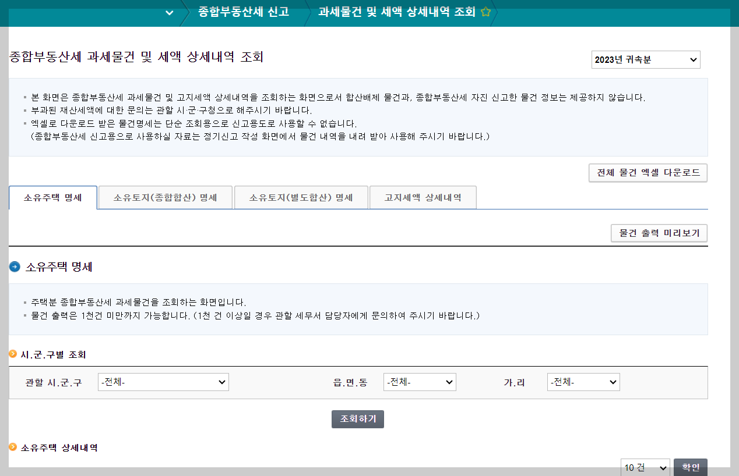Open the 10건 record count dropdown
This screenshot has width=739, height=476.
(645, 467)
